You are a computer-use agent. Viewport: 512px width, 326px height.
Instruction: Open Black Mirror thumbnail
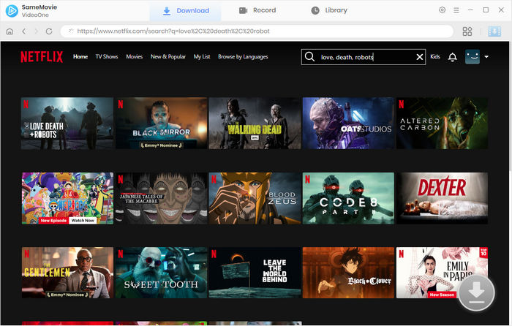(162, 124)
